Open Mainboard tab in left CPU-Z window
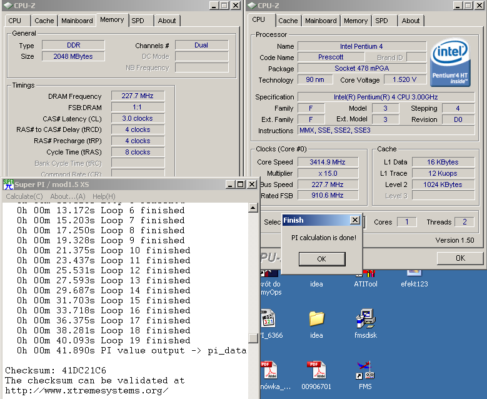Screen dimensions: 487x399 point(77,21)
